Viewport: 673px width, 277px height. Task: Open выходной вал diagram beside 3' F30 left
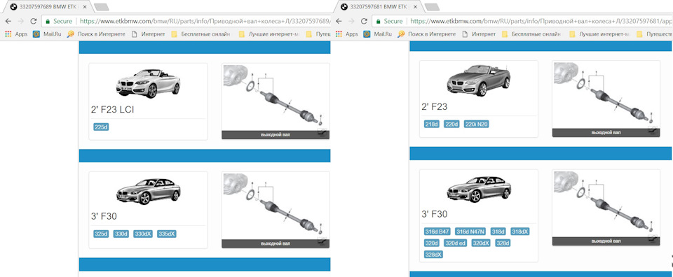[276, 210]
